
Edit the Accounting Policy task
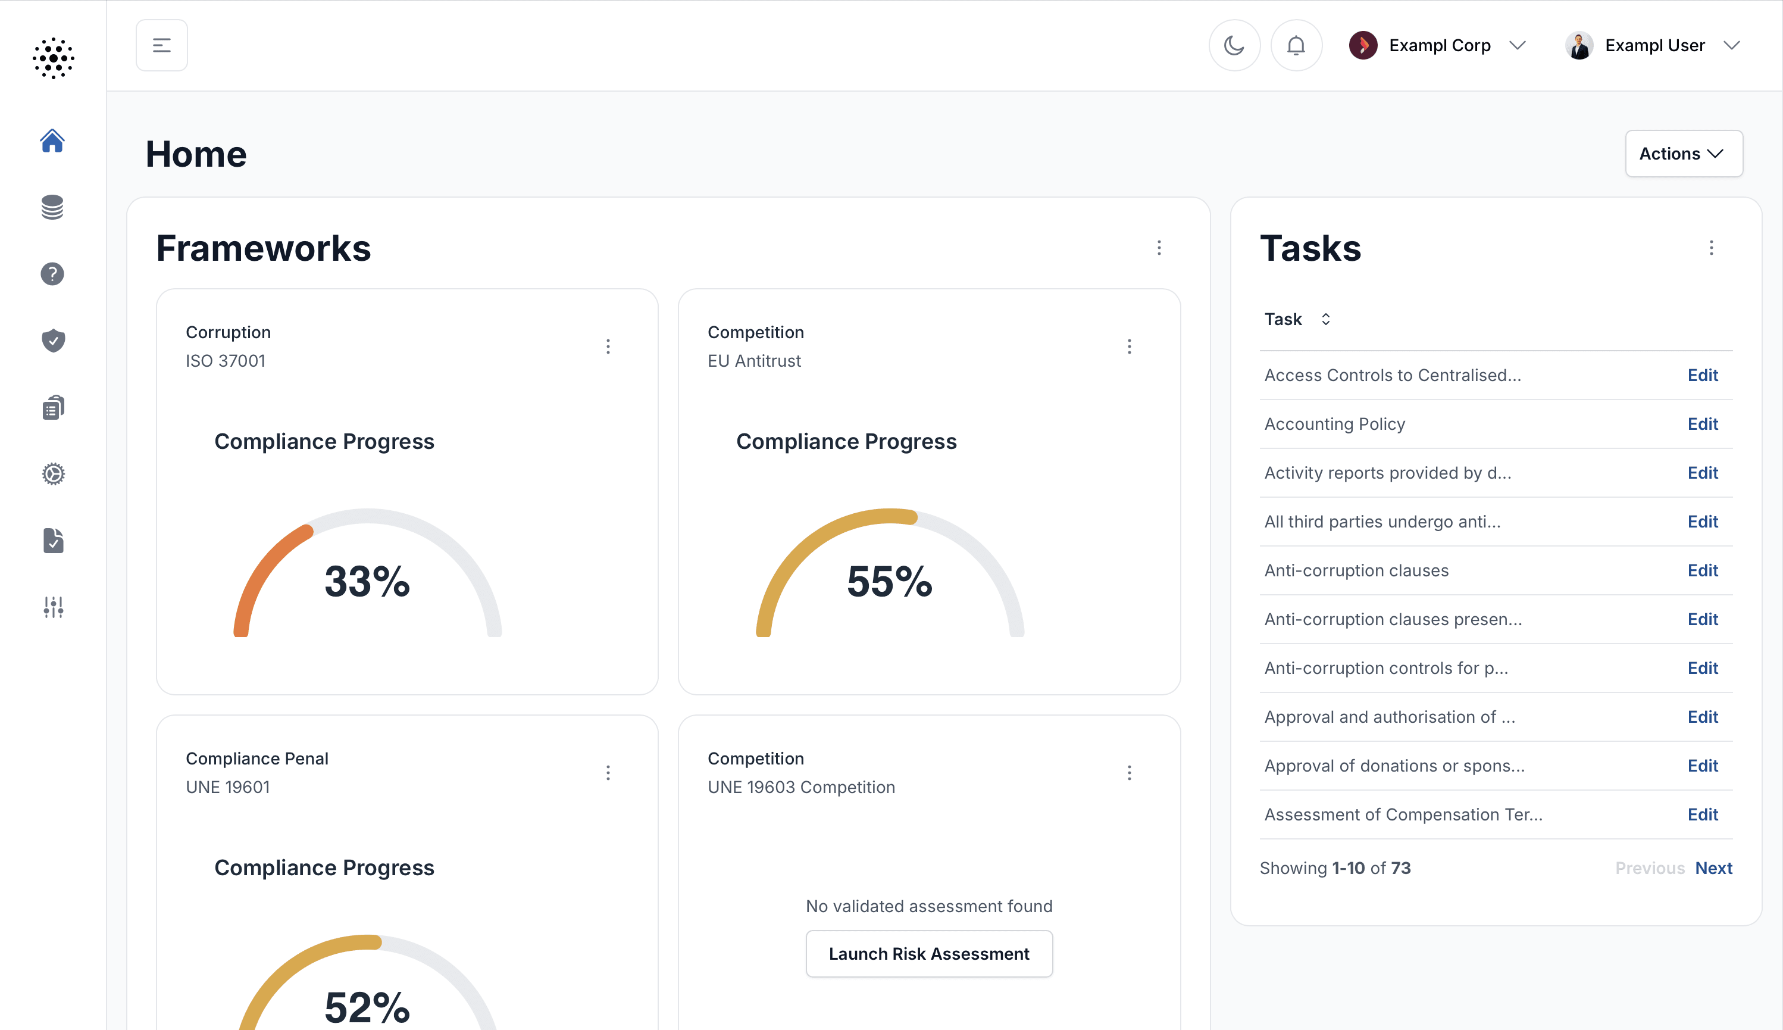click(x=1703, y=423)
